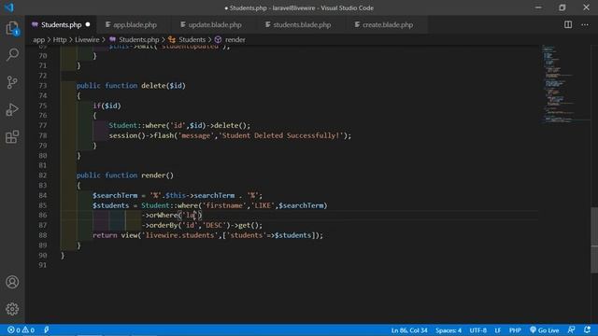Switch to Students.php tab
The image size is (598, 336).
click(61, 25)
